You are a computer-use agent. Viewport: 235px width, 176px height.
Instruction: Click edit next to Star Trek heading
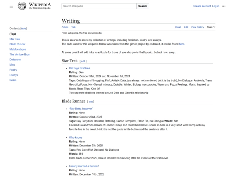click(83, 61)
